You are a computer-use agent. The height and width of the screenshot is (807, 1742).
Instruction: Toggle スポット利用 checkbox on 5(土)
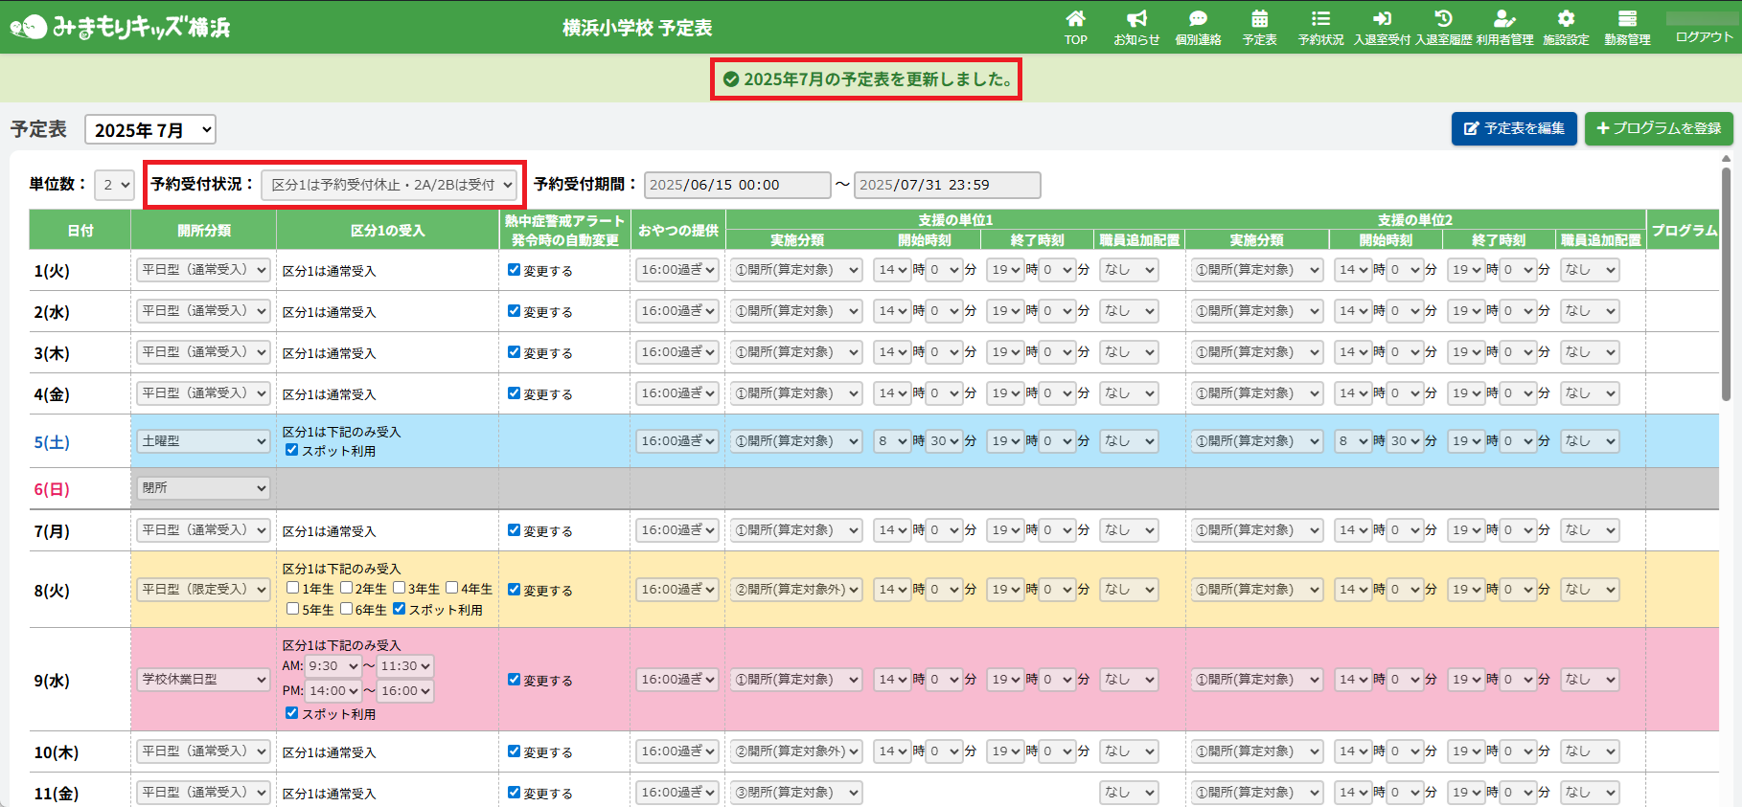point(292,450)
